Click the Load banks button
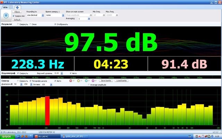 click(121, 81)
